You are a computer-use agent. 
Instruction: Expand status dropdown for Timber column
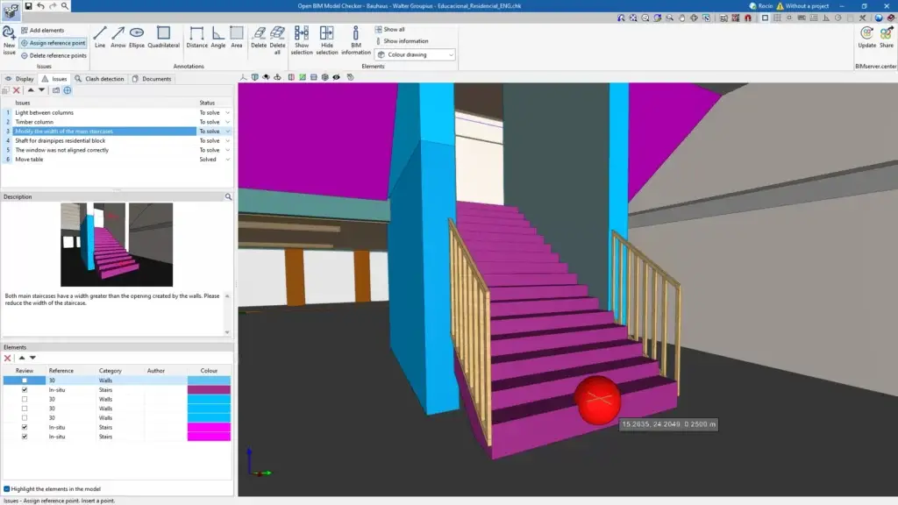click(228, 122)
